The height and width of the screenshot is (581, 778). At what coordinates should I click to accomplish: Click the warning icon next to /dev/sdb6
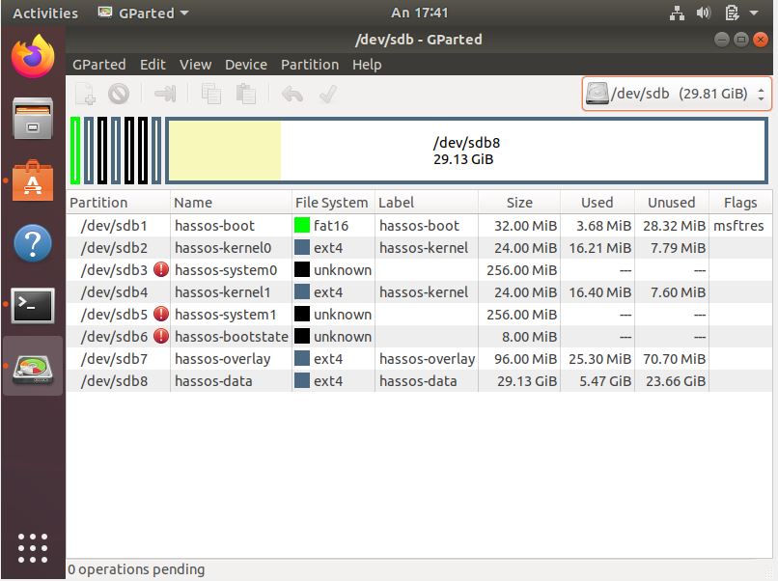(x=161, y=337)
